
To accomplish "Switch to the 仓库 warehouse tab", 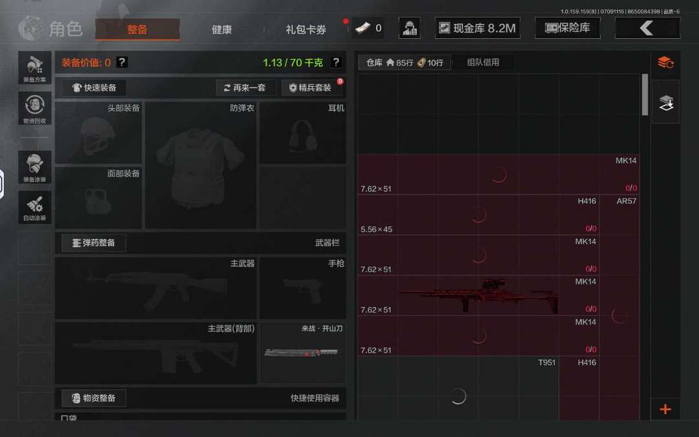I will tap(405, 62).
